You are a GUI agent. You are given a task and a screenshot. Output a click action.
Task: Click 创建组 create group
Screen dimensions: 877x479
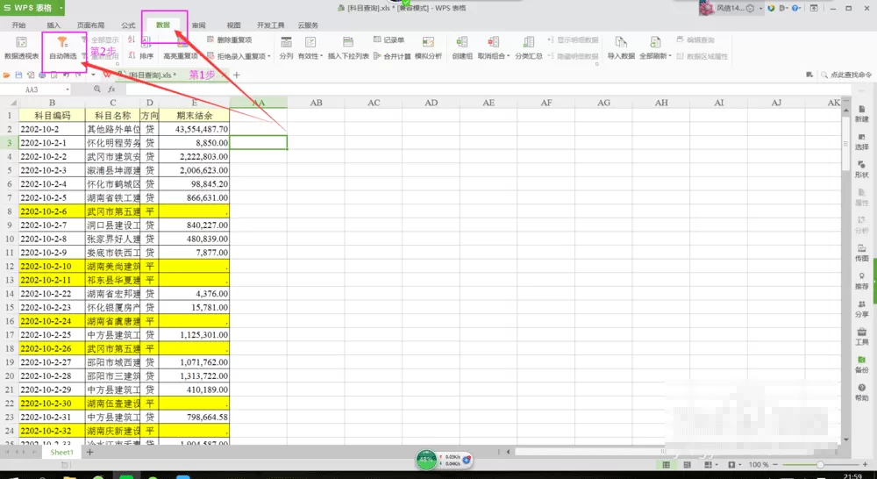(462, 48)
